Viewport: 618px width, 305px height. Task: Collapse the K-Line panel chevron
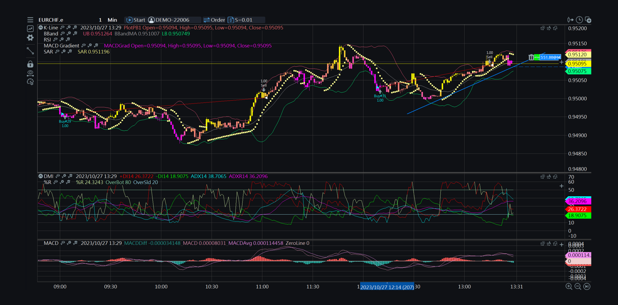click(40, 28)
